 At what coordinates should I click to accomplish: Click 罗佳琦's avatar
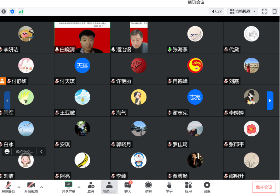coord(195,128)
